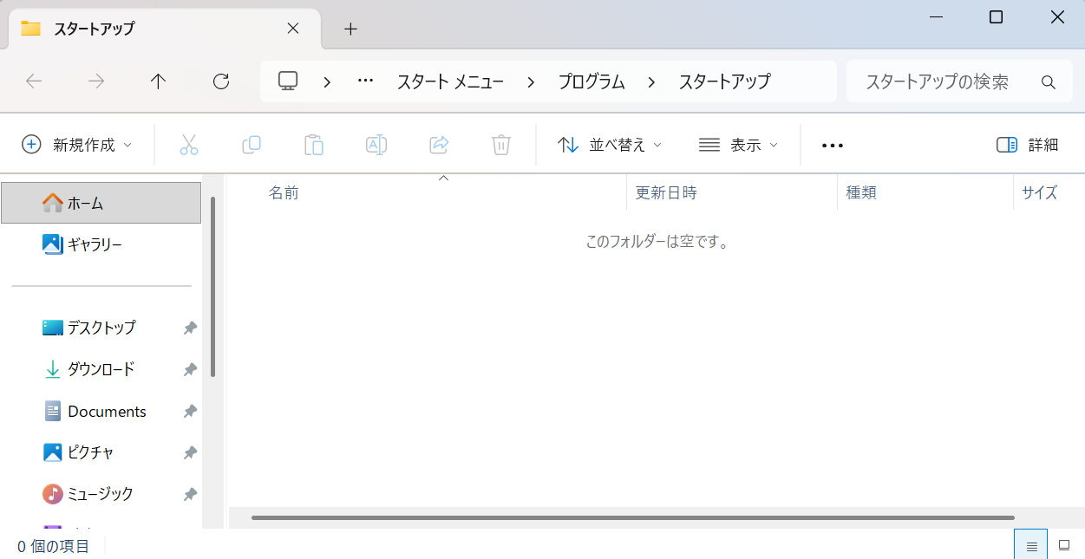Click the Share icon in toolbar
The height and width of the screenshot is (559, 1085).
pos(439,145)
